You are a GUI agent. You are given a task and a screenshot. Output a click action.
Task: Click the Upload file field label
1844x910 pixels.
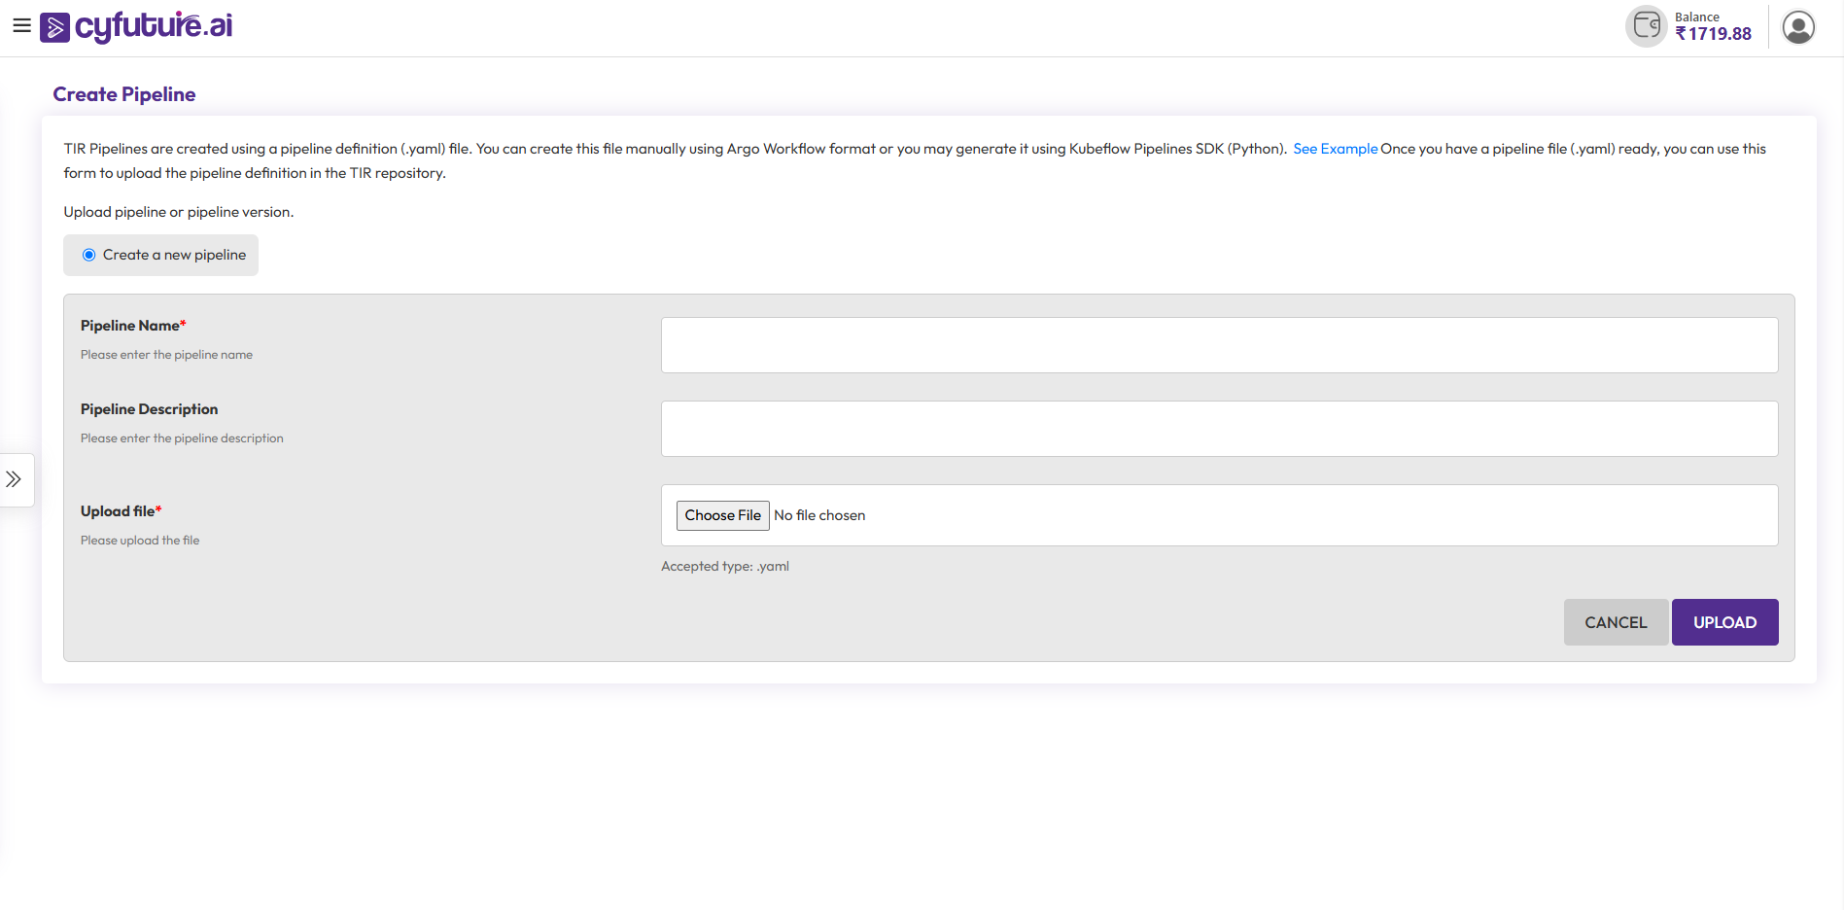118,511
